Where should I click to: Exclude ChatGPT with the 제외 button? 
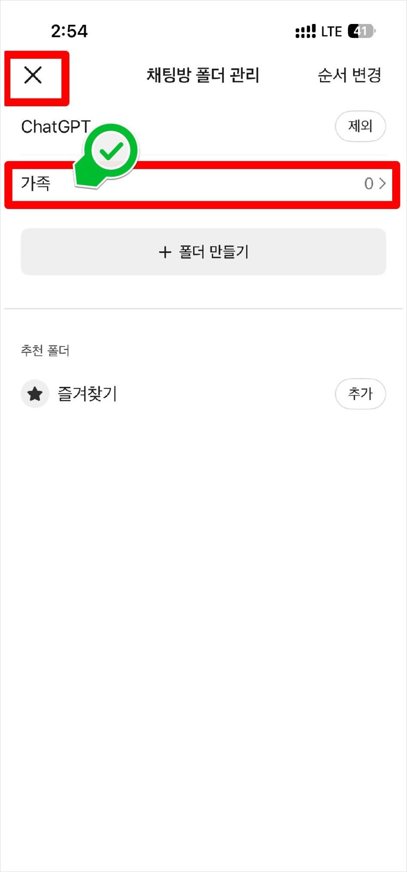(360, 126)
